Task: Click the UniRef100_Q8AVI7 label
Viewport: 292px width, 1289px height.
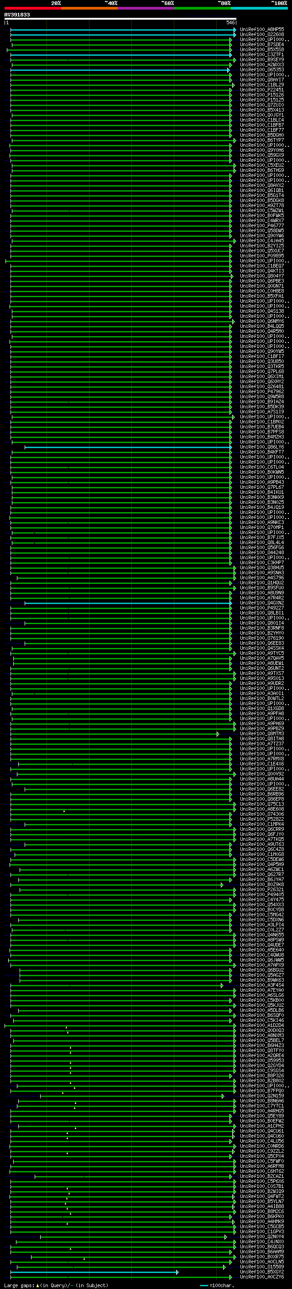Action: click(x=262, y=80)
